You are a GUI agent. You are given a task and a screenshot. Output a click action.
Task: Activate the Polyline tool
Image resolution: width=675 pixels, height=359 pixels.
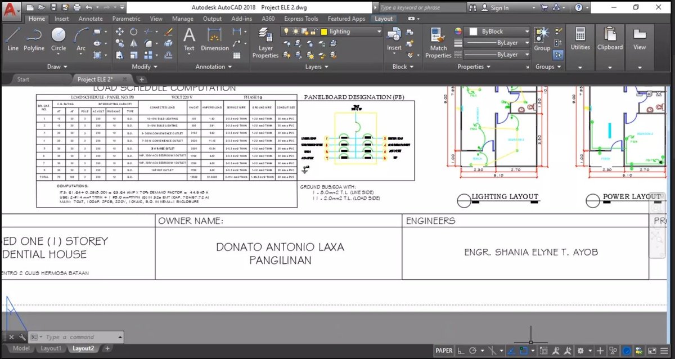34,39
